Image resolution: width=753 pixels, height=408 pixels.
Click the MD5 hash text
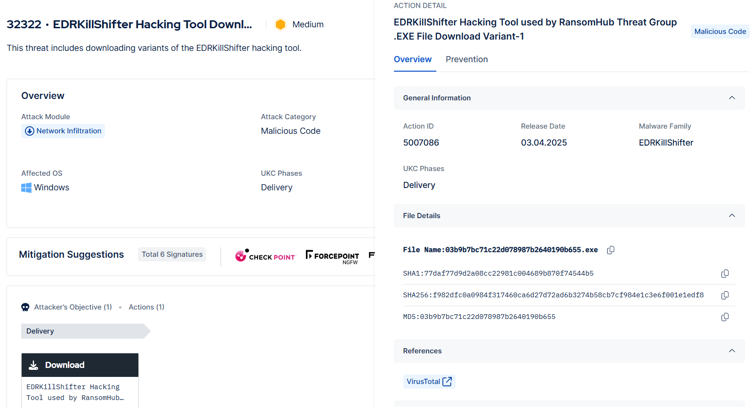coord(479,317)
